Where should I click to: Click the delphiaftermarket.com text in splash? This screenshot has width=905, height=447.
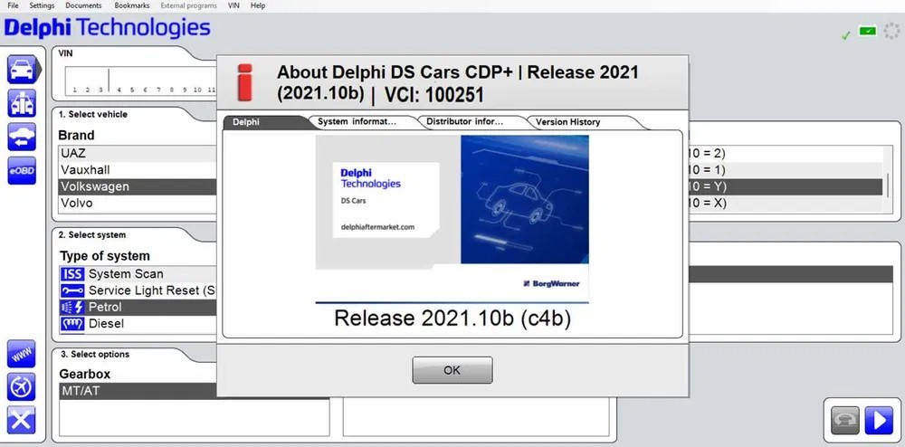coord(378,227)
